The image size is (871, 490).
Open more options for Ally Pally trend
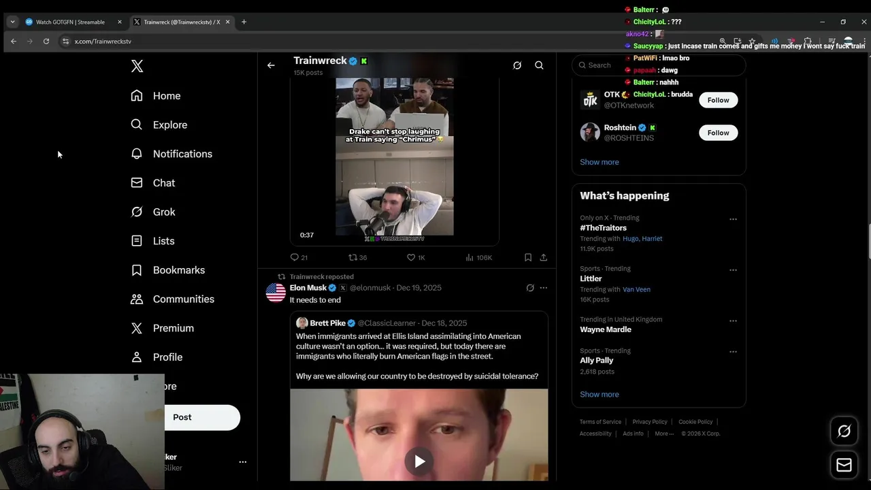click(733, 352)
